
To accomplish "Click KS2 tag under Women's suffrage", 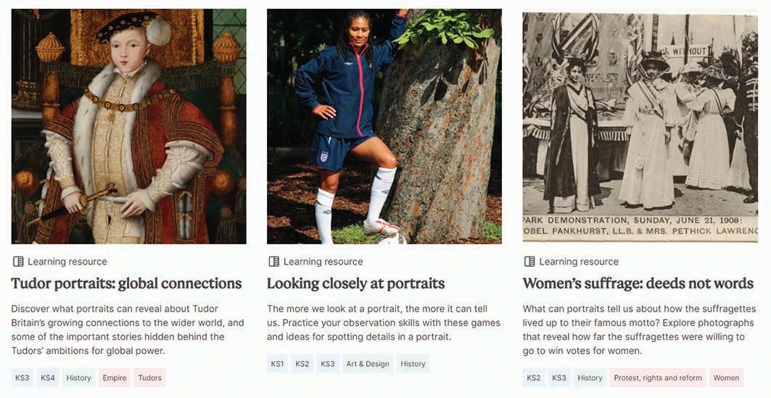I will click(534, 378).
